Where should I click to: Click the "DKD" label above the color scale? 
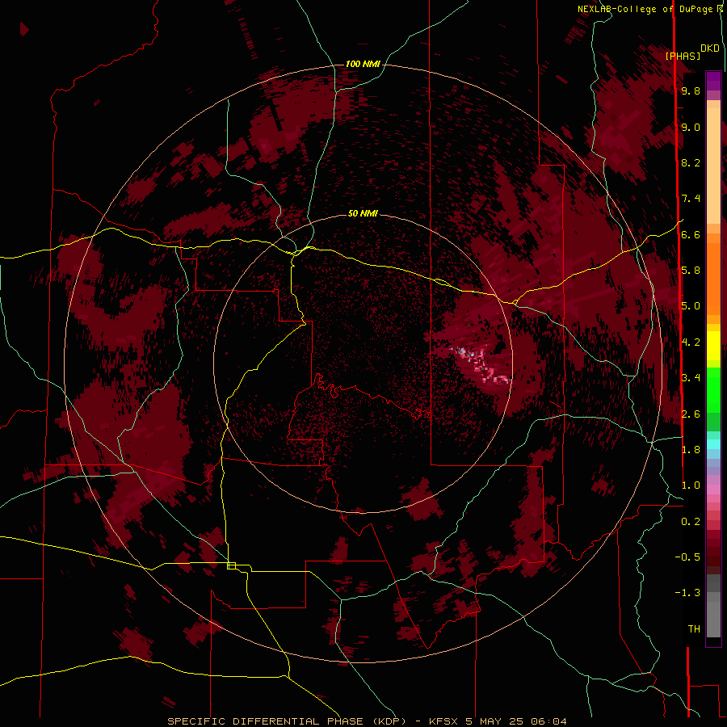click(710, 48)
